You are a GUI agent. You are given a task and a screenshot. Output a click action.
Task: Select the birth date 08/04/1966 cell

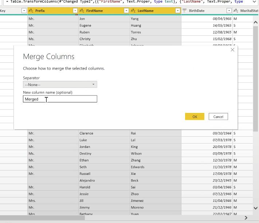[x=207, y=19]
